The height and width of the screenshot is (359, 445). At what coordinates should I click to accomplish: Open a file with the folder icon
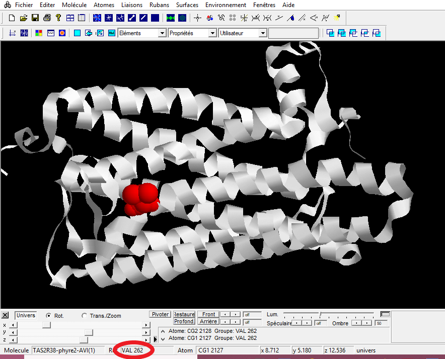(x=23, y=18)
